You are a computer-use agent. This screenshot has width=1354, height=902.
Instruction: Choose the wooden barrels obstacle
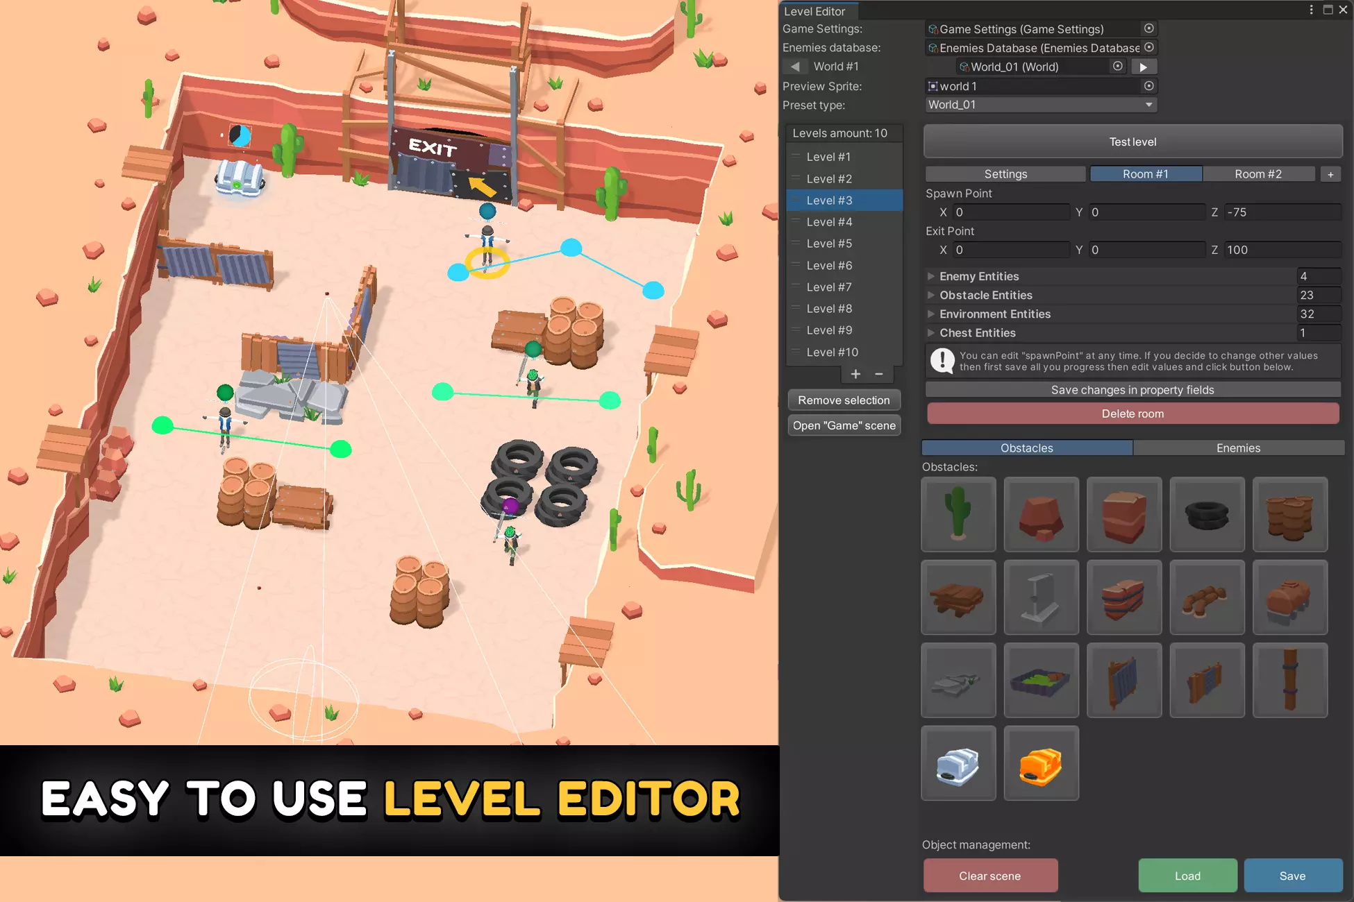click(x=1289, y=514)
